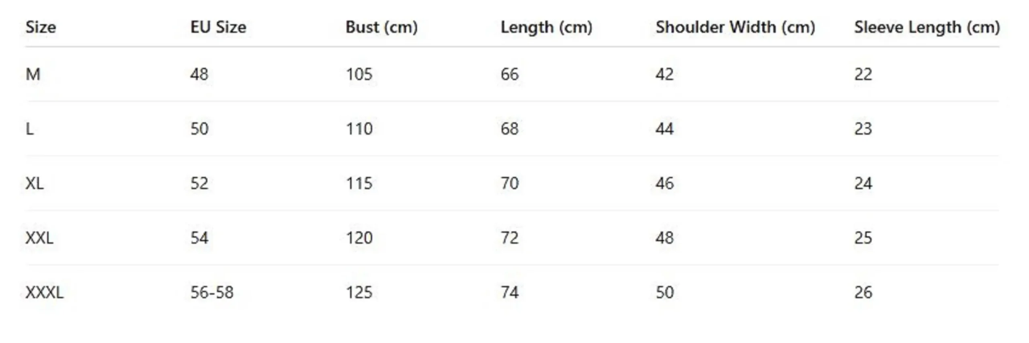Click the Bust (cm) column header
Screen dimensions: 1029x343
click(381, 27)
